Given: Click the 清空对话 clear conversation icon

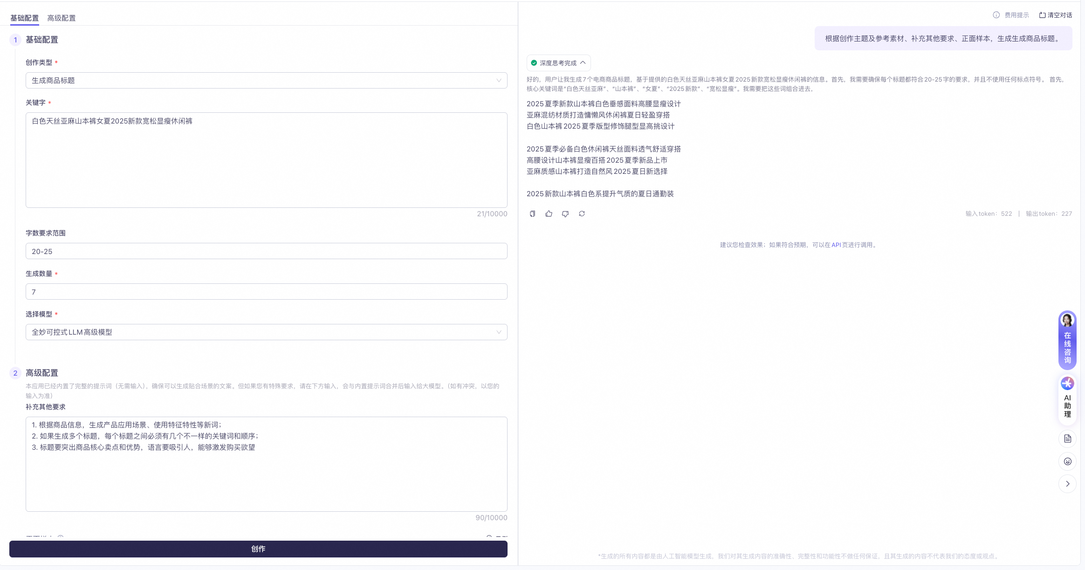Looking at the screenshot, I should click(x=1042, y=15).
